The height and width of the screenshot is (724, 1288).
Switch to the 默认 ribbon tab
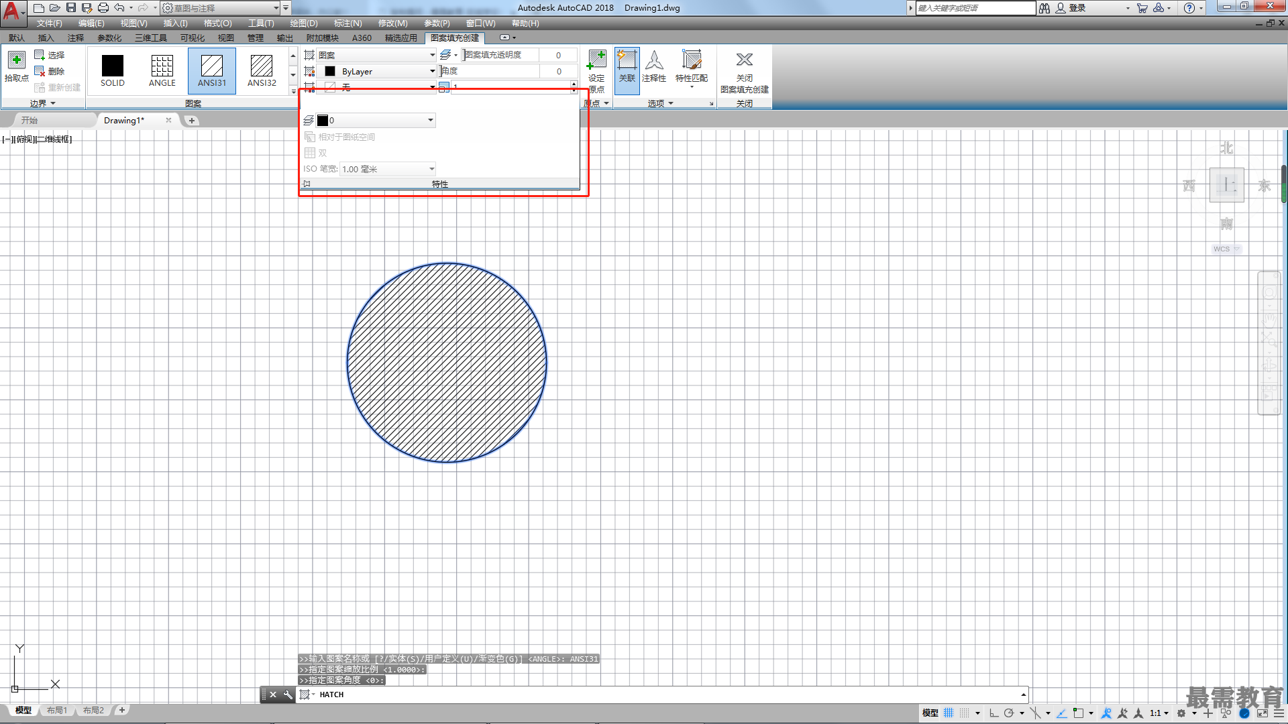17,38
